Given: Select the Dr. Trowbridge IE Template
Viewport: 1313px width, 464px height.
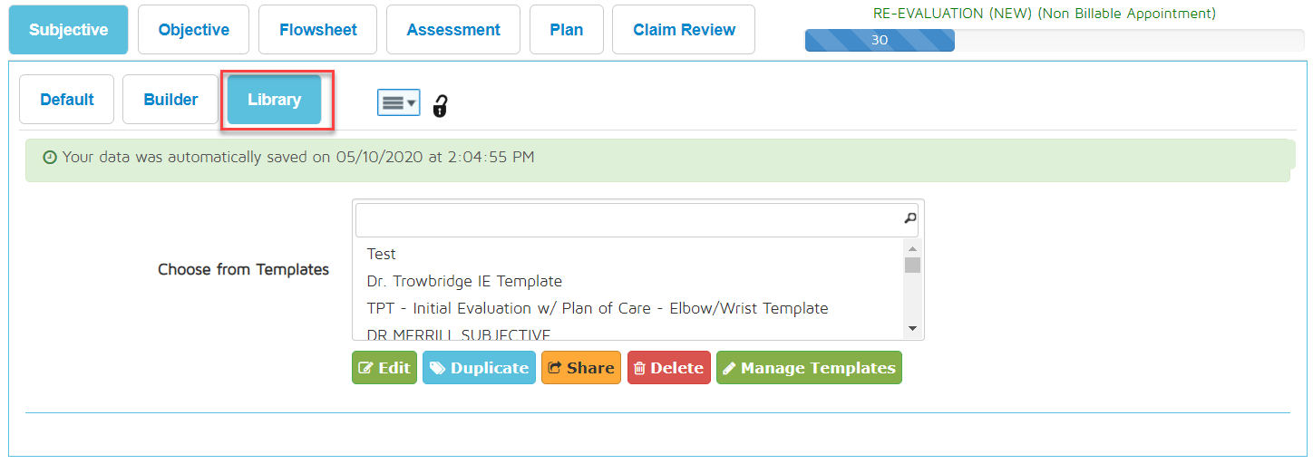Looking at the screenshot, I should click(x=464, y=281).
